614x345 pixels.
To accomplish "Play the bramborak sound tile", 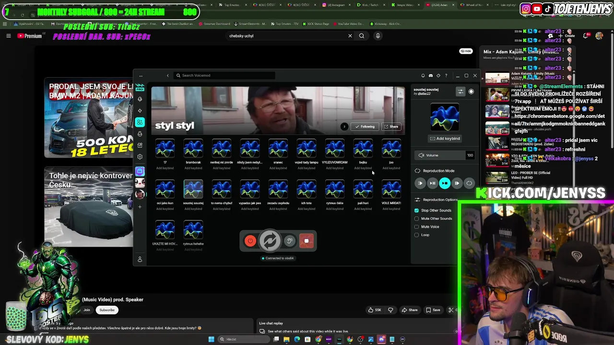I will pyautogui.click(x=193, y=149).
